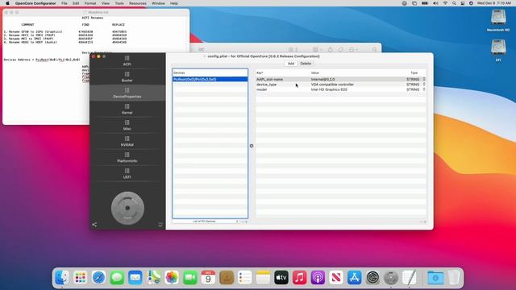Open the Music app from the dock
The width and height of the screenshot is (516, 290).
(299, 278)
